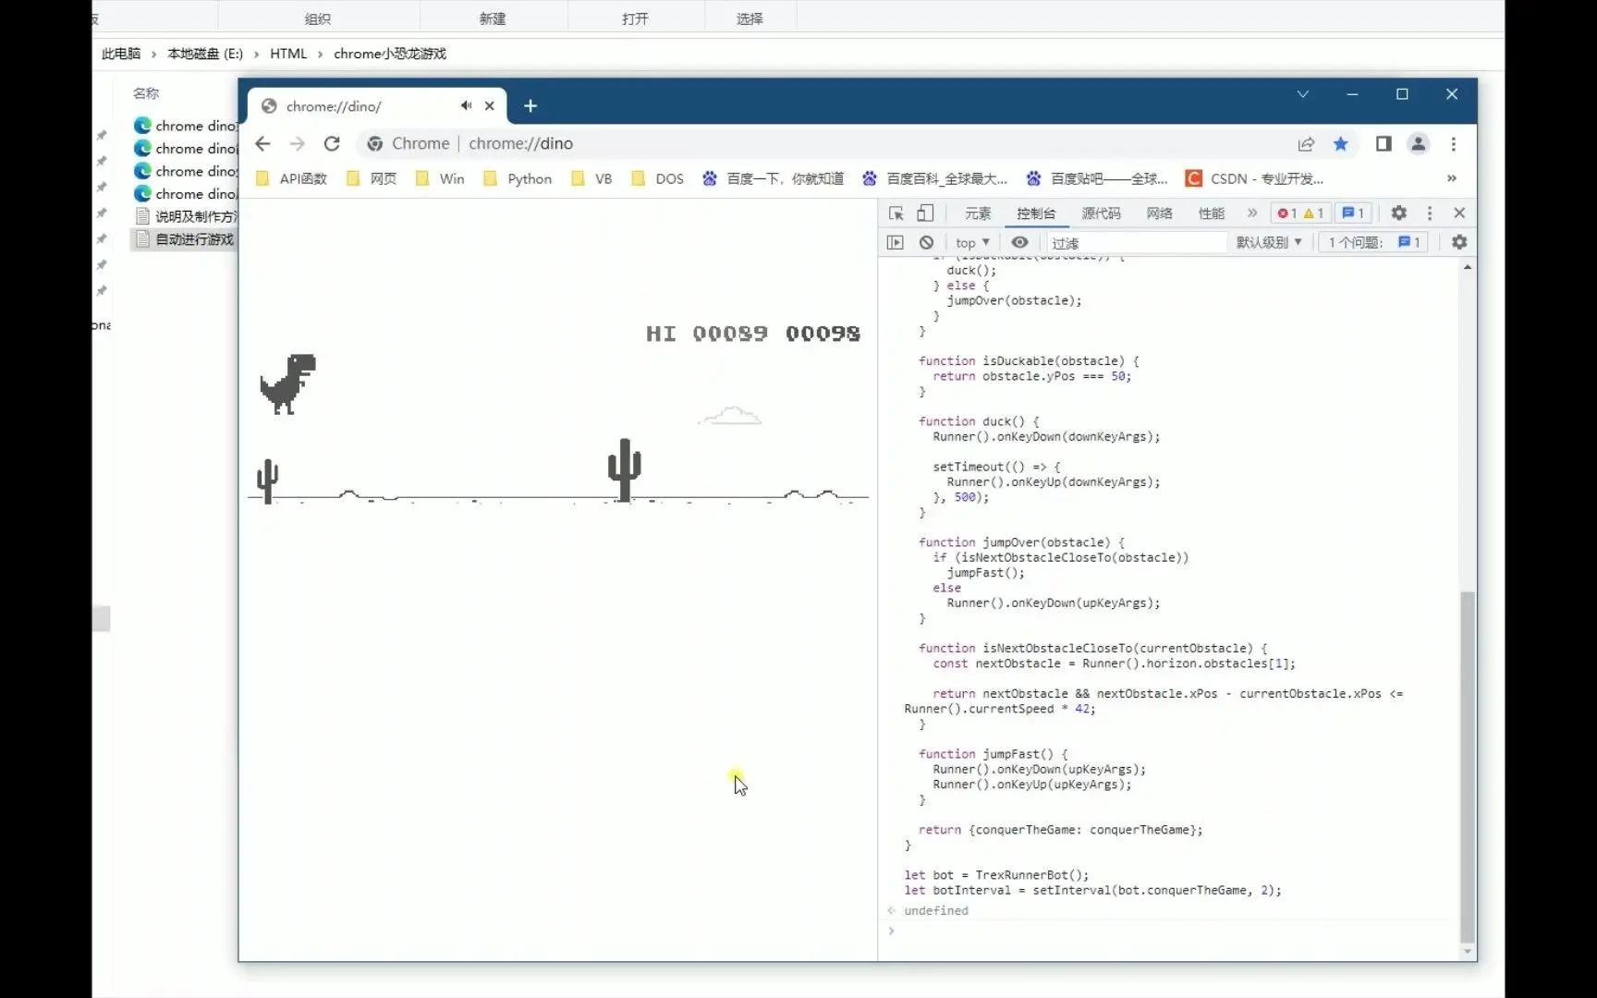Click the undefined console output line
This screenshot has height=998, width=1597.
click(x=936, y=911)
